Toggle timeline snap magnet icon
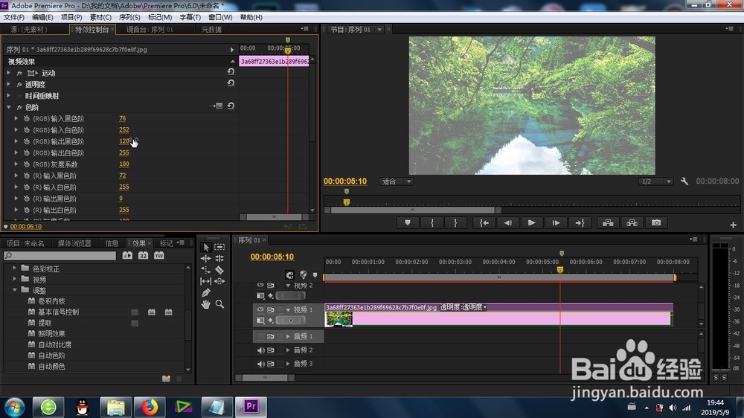 coord(289,274)
